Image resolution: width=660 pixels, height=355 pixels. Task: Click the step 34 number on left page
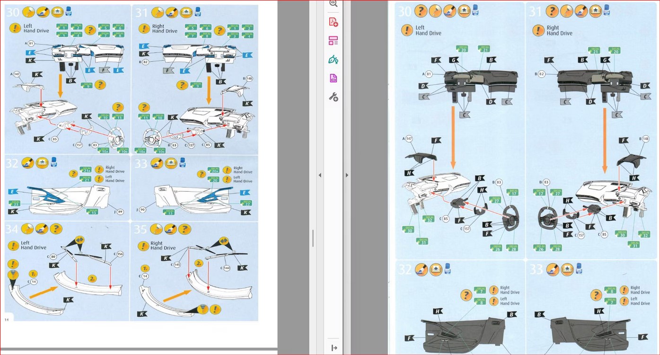(x=12, y=230)
